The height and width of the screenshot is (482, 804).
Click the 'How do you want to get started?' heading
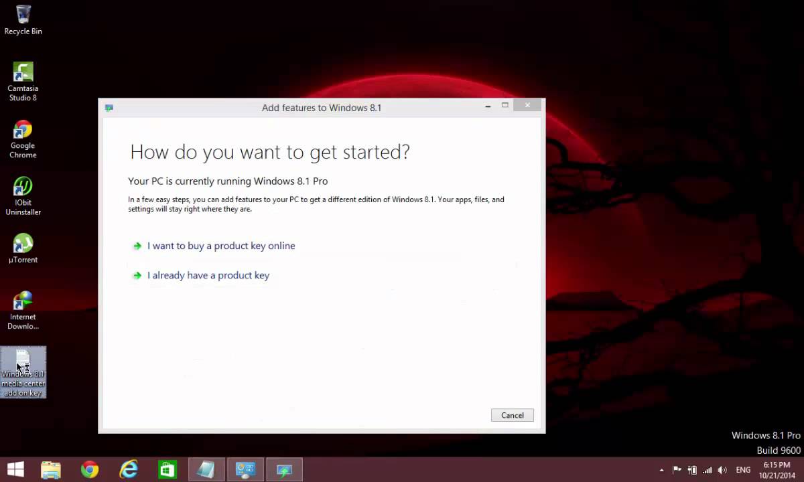269,152
